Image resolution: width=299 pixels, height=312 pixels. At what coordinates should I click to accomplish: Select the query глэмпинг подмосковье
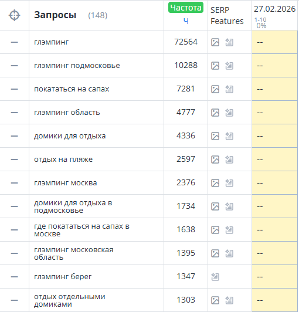[77, 66]
